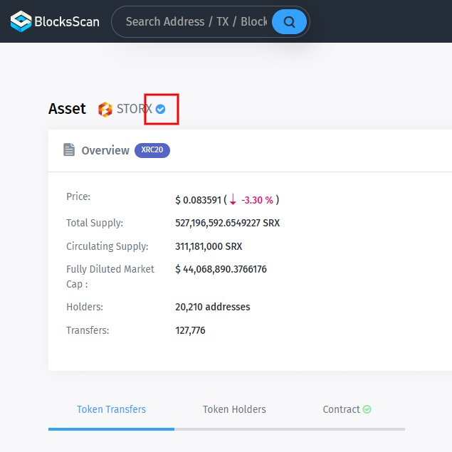Click the BlocksScan brand name text
The height and width of the screenshot is (452, 452).
67,22
